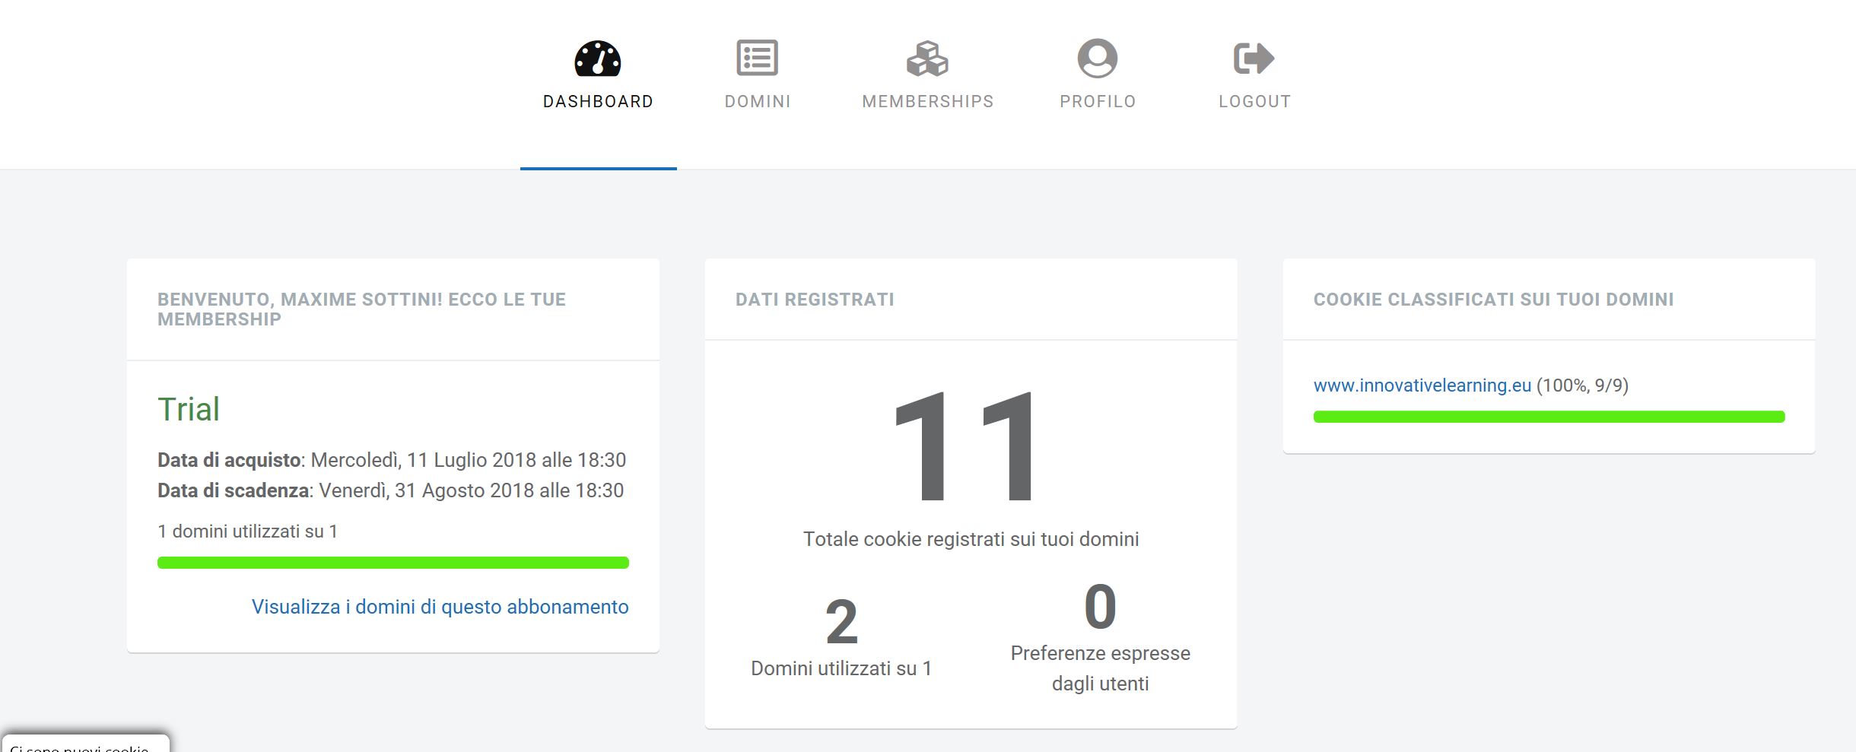Open 'Visualizza i domini di questo abbonamento' link
The image size is (1856, 752).
point(440,607)
